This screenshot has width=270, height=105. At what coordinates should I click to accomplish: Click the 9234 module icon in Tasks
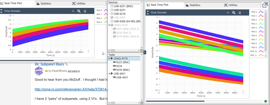[x=114, y=66]
